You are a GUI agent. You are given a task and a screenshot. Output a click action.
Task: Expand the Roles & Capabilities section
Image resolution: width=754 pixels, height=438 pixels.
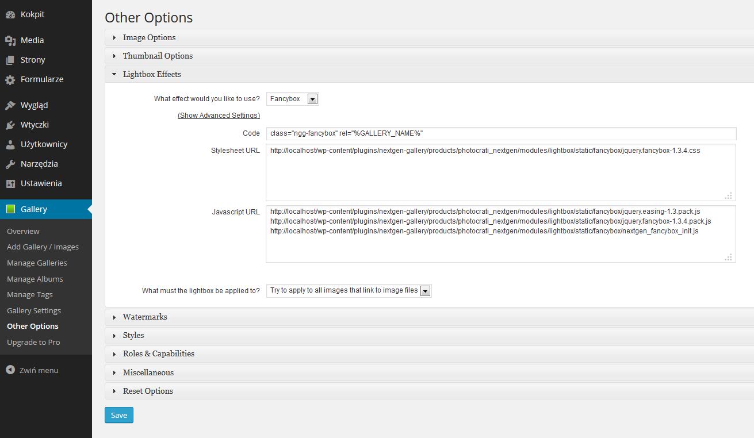coord(429,354)
